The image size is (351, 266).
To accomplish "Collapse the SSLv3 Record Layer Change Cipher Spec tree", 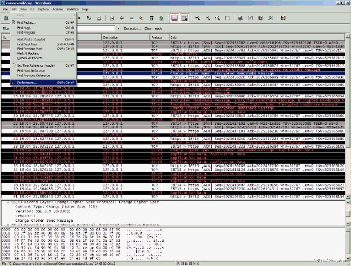I will tap(8, 202).
